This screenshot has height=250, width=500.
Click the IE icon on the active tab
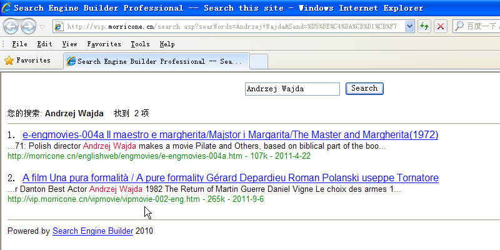(71, 61)
